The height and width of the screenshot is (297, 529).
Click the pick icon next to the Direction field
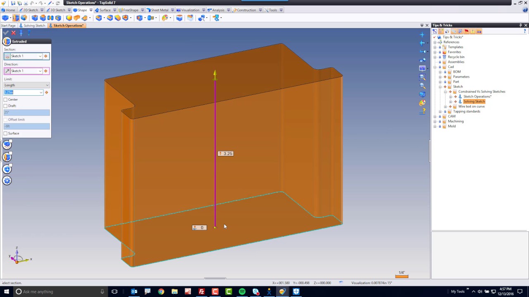coord(46,71)
